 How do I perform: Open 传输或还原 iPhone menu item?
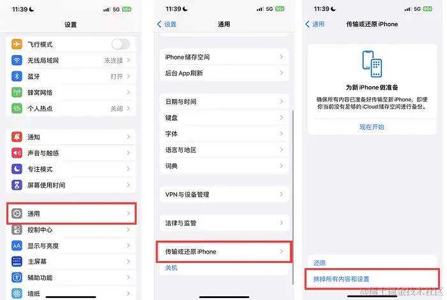[224, 251]
